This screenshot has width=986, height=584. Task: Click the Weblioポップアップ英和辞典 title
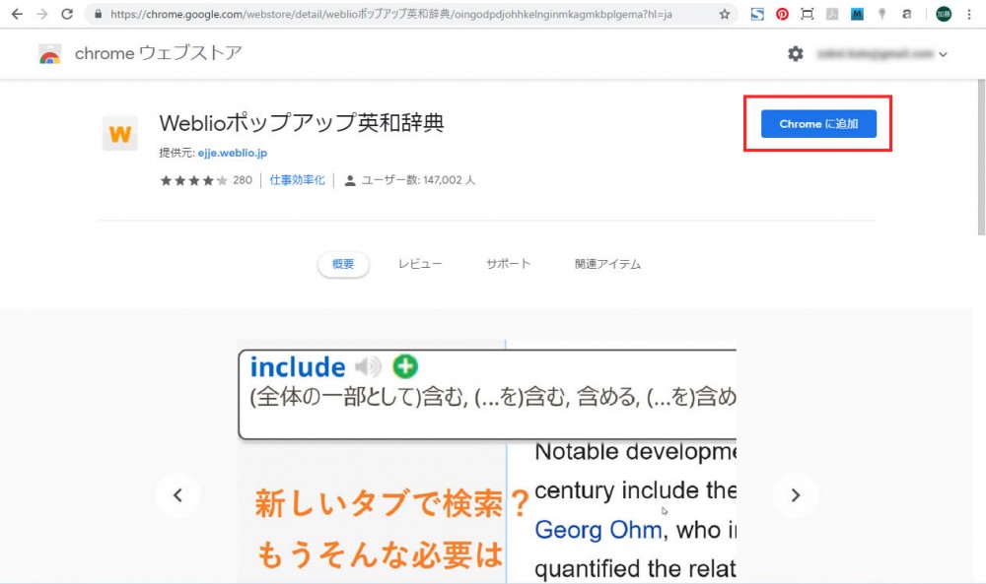[x=302, y=122]
